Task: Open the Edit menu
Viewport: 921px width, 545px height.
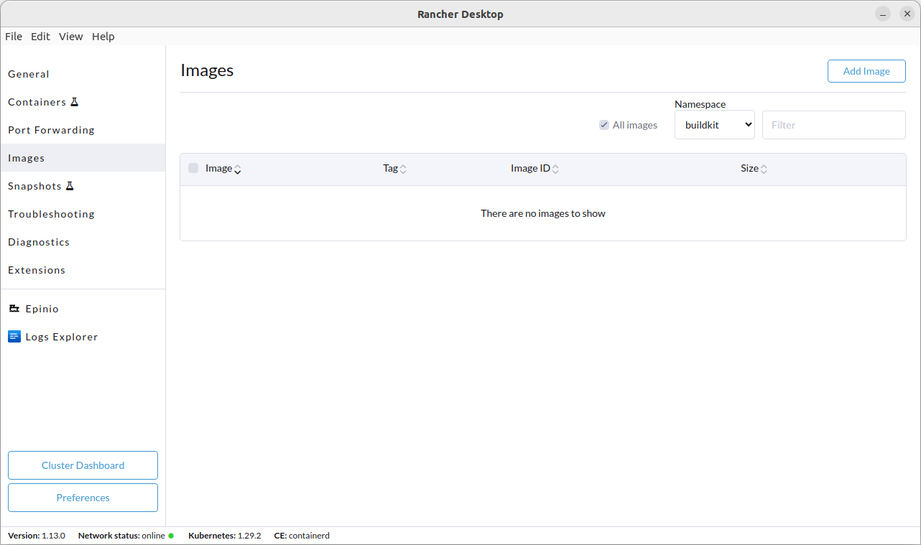Action: point(40,37)
